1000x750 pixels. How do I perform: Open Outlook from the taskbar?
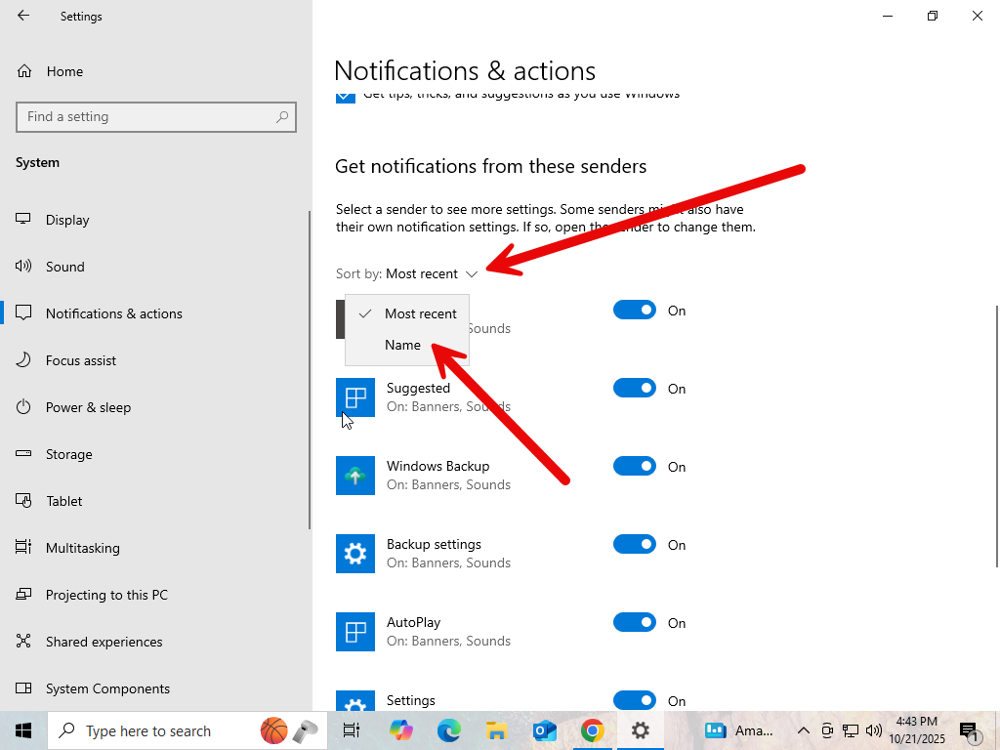(544, 730)
